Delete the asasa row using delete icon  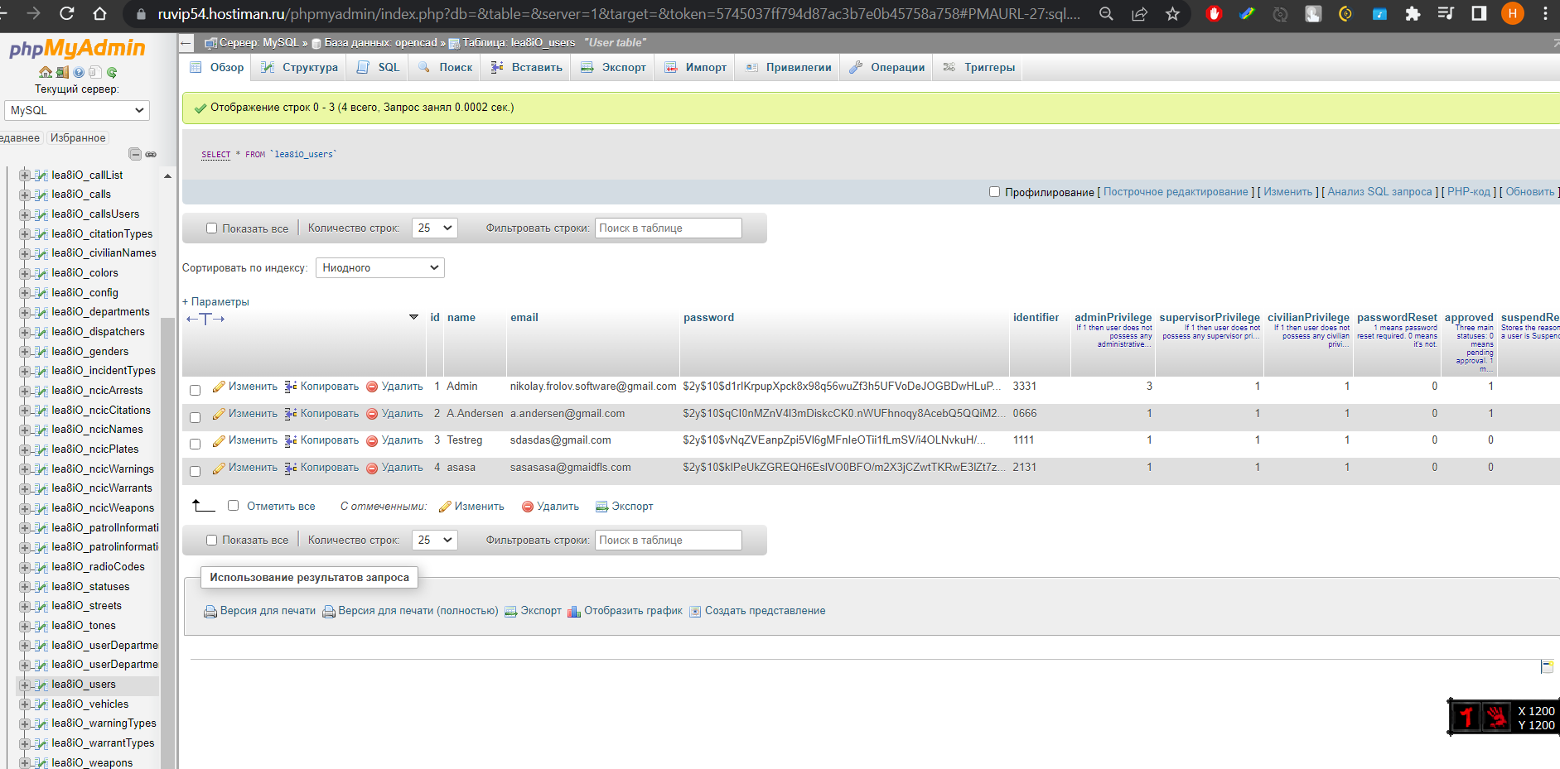tap(372, 467)
